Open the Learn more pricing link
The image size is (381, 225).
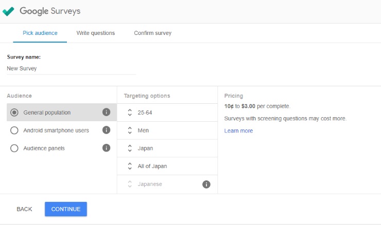238,130
